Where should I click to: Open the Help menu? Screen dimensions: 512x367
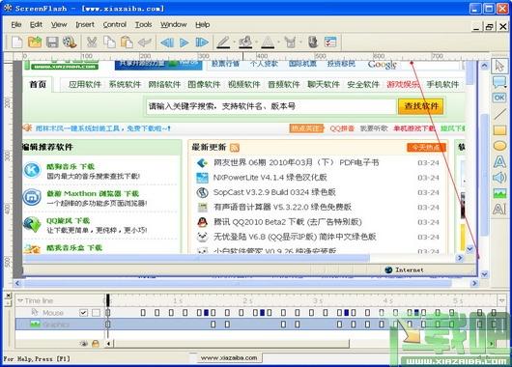(x=203, y=25)
